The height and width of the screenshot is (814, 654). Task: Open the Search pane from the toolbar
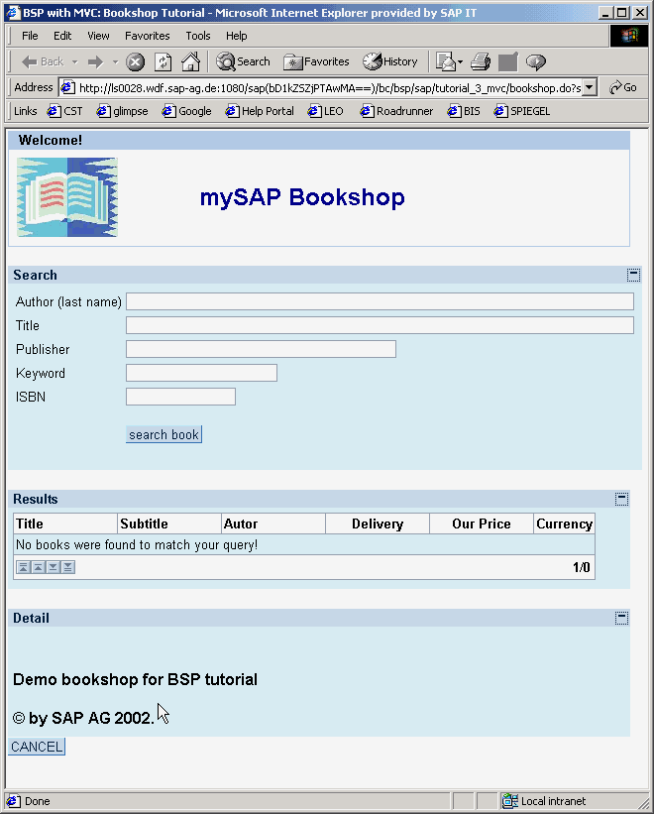click(243, 61)
